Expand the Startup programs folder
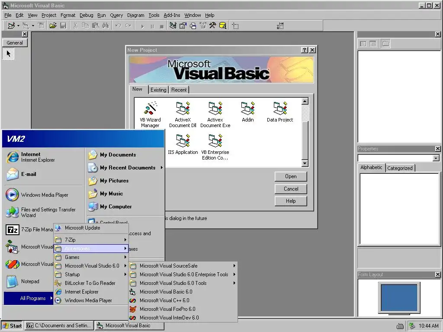This screenshot has width=443, height=332. (x=91, y=275)
